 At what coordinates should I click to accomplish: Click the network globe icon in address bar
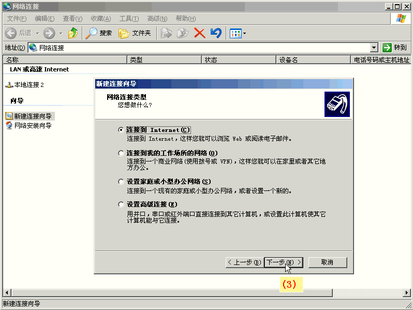click(x=33, y=48)
